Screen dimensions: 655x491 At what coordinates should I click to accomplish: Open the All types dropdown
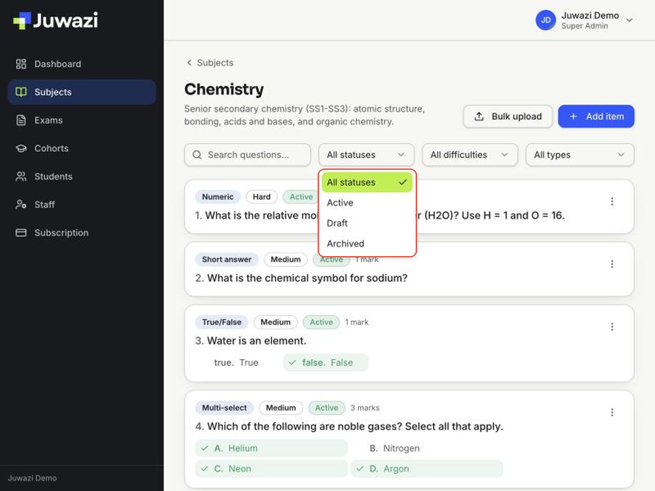pyautogui.click(x=580, y=155)
